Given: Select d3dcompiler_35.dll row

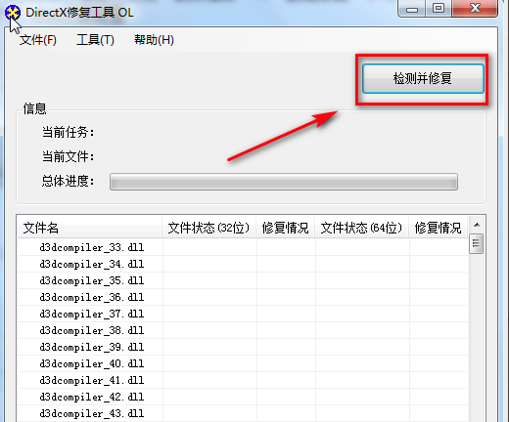Looking at the screenshot, I should [243, 280].
